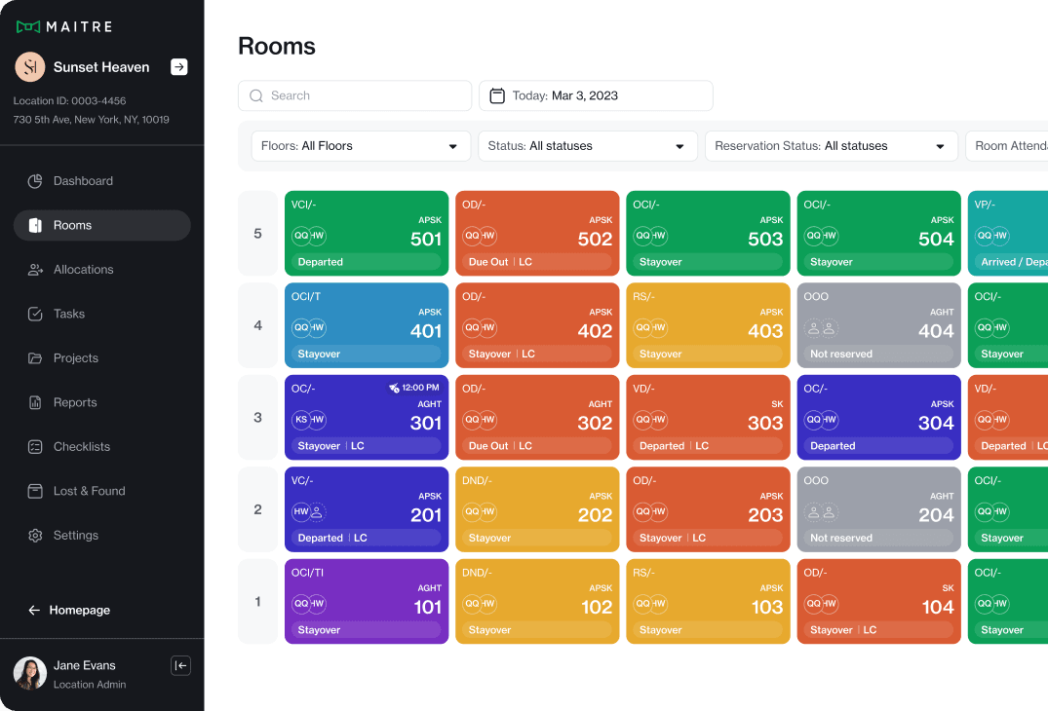Expand the Floors: All Floors dropdown
Viewport: 1048px width, 711px height.
coord(361,146)
